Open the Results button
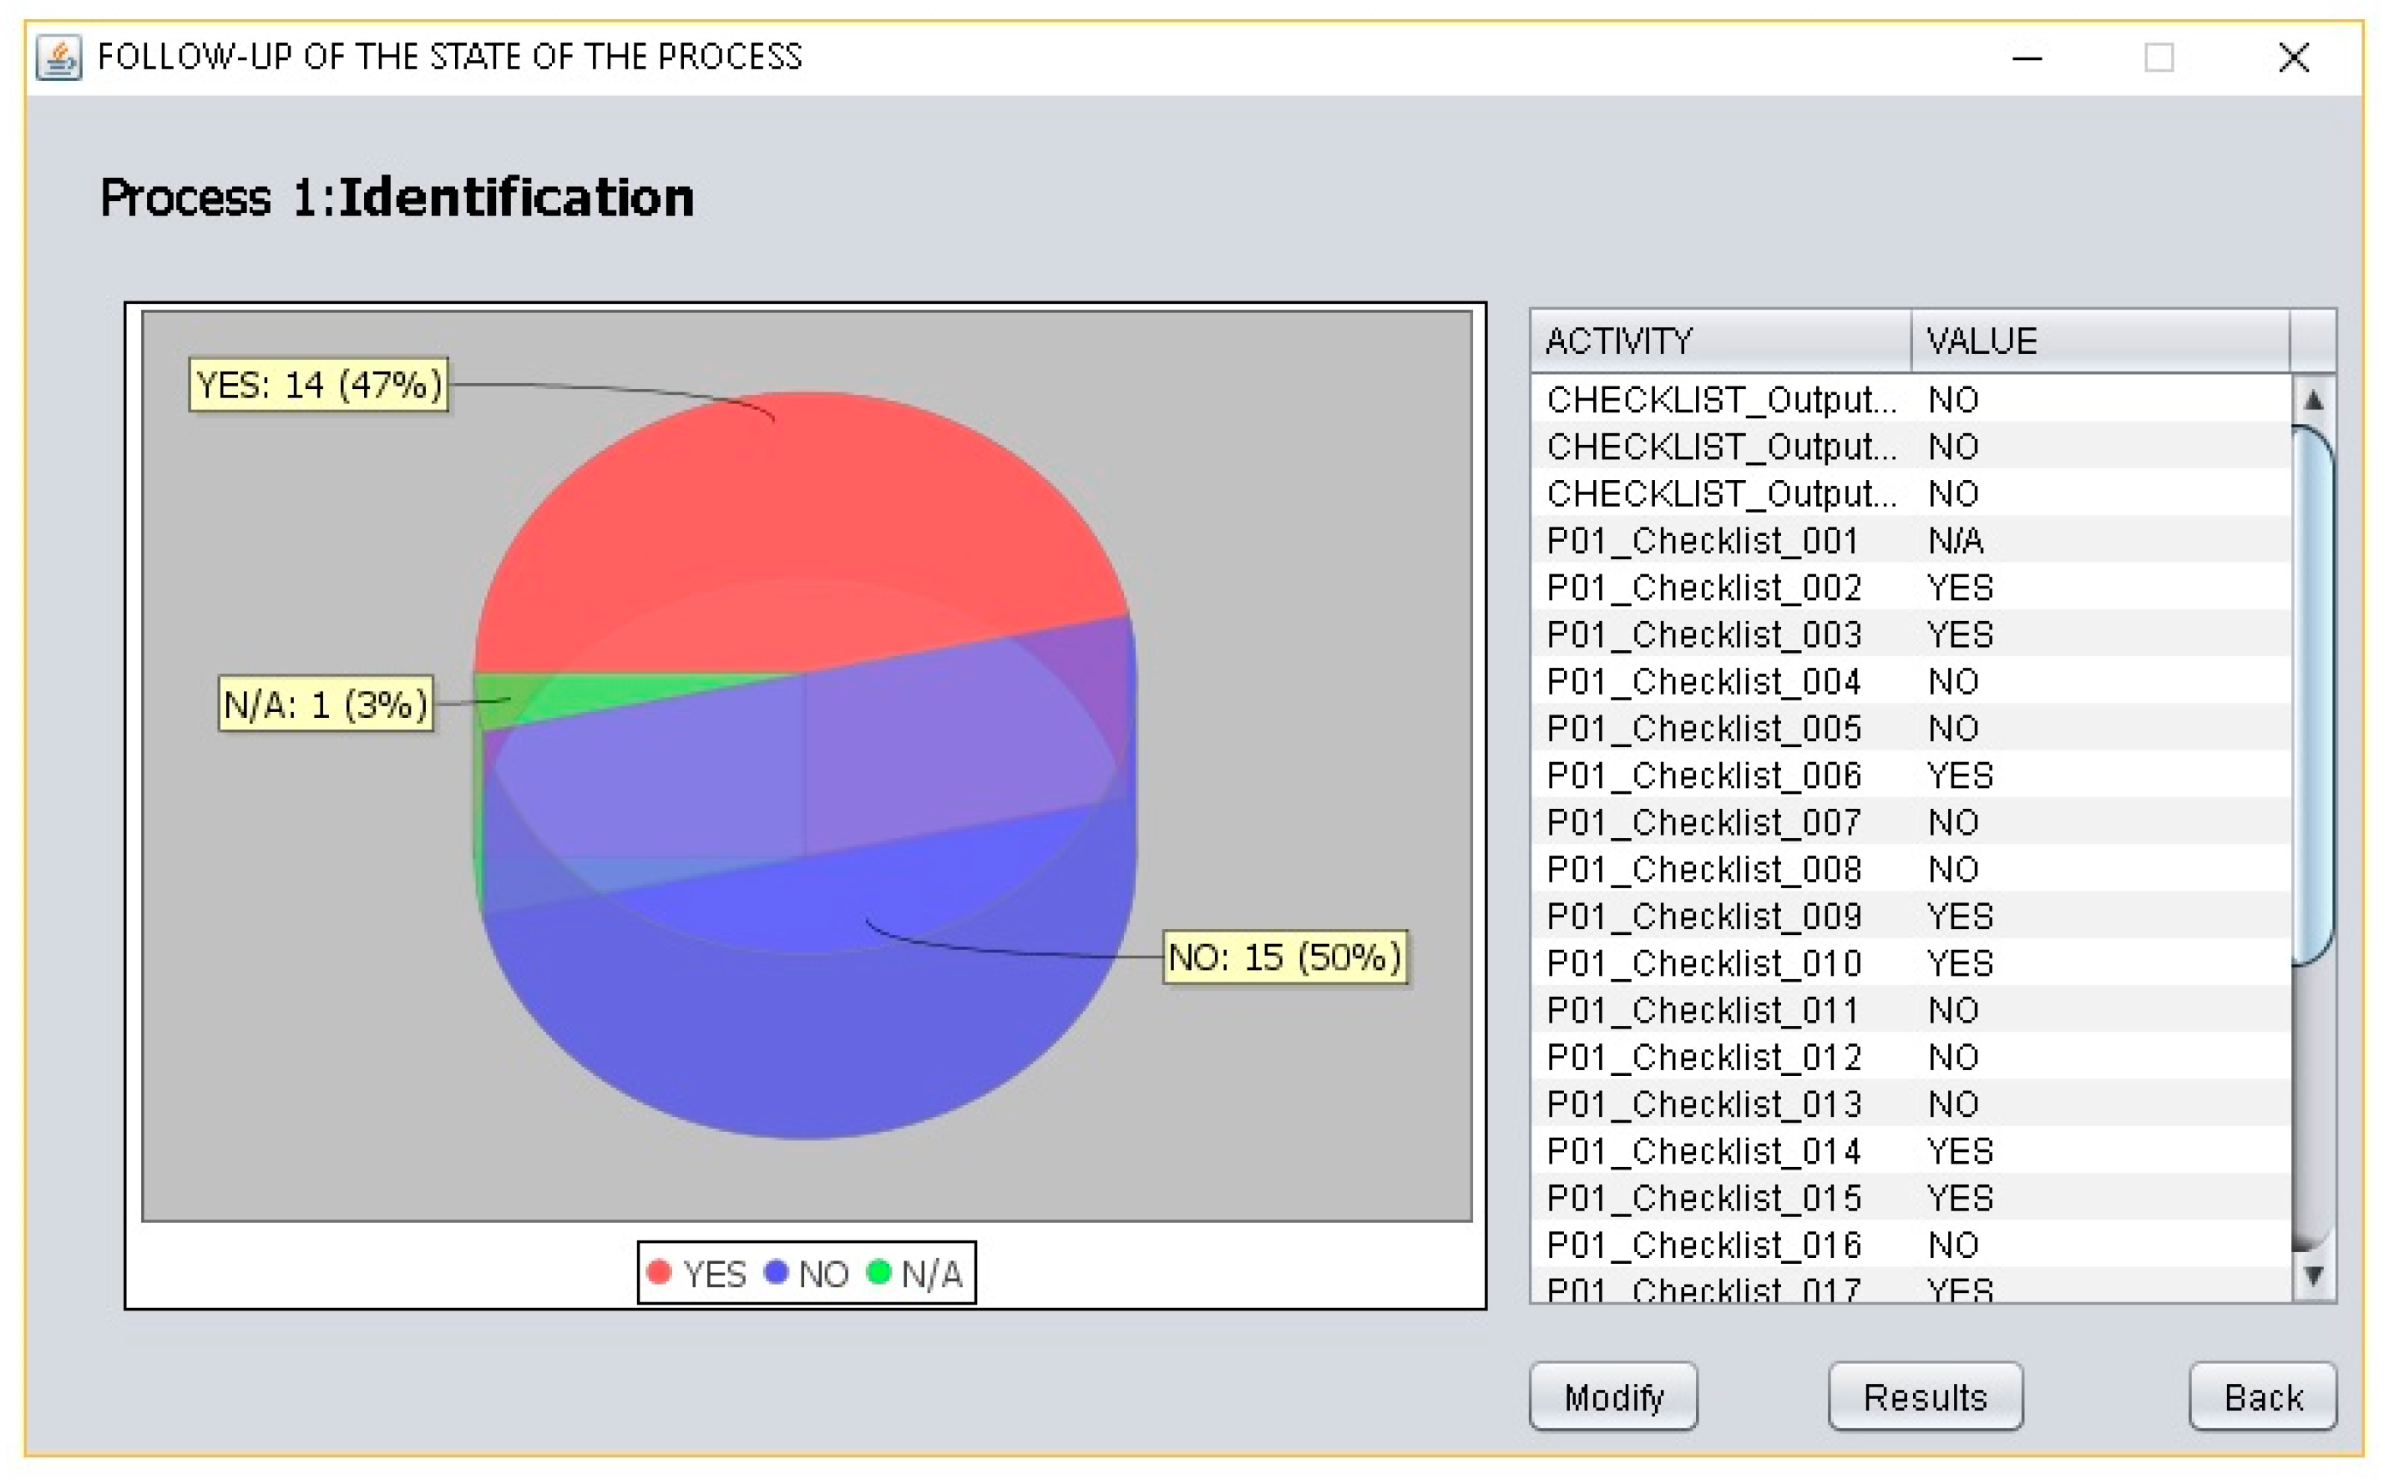Image resolution: width=2389 pixels, height=1480 pixels. click(x=1924, y=1397)
